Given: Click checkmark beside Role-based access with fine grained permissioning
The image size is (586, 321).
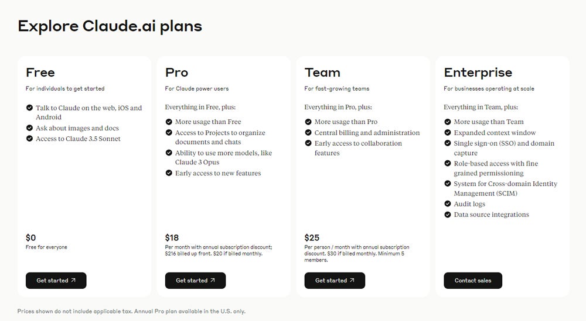Looking at the screenshot, I should tap(448, 164).
